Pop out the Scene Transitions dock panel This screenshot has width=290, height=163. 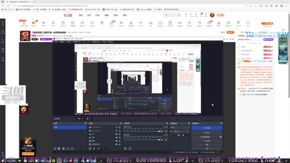click(189, 123)
